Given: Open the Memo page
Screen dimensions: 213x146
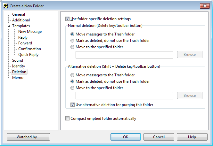Looking at the screenshot, I should point(18,78).
